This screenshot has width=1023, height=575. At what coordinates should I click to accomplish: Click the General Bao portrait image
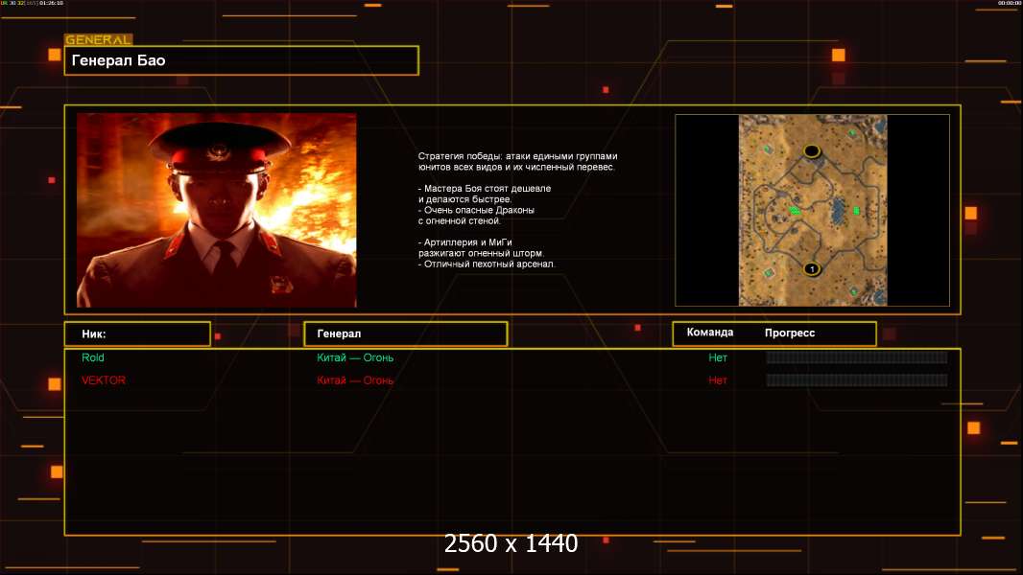[x=217, y=210]
